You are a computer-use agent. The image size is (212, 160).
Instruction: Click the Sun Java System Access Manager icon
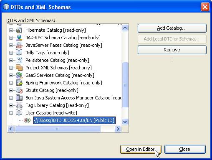(x=19, y=98)
